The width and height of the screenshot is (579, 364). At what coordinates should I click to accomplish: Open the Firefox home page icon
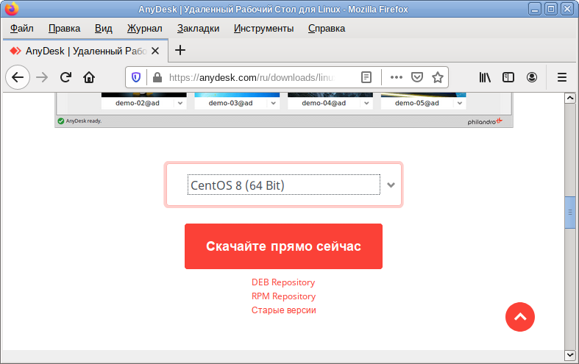coord(89,77)
